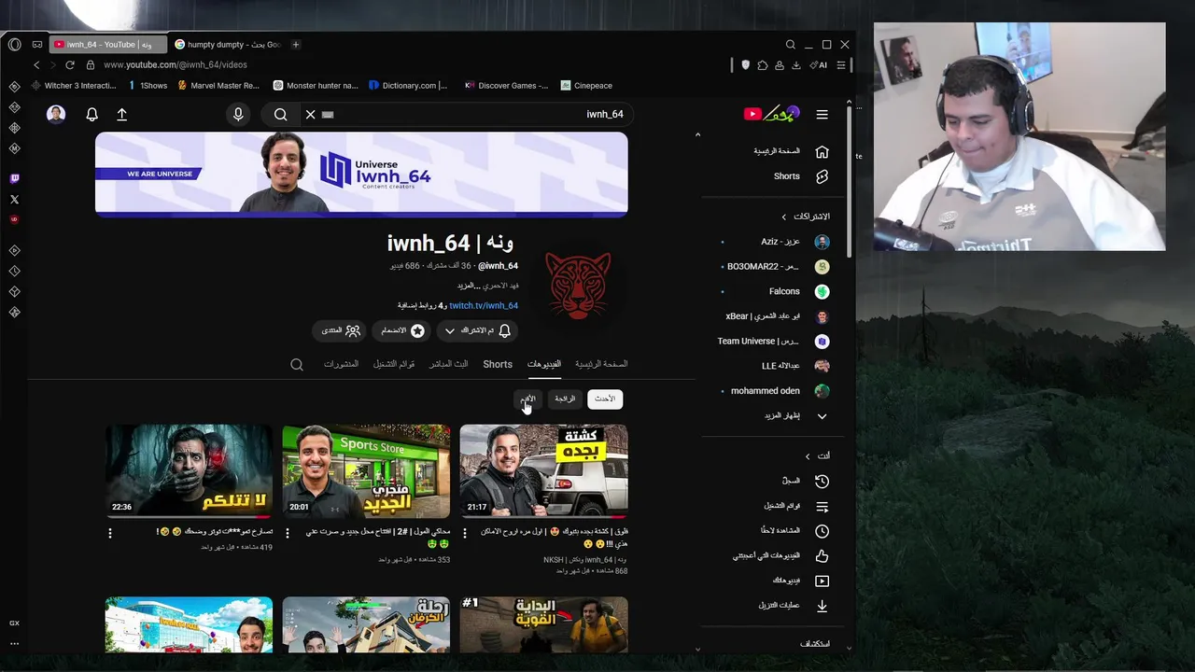Switch to Posts channel tab
This screenshot has width=1195, height=672.
pos(341,364)
